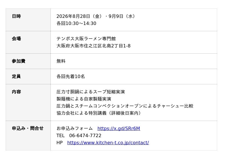Click the 参加費 header cell
The image size is (228, 159).
coord(28,61)
